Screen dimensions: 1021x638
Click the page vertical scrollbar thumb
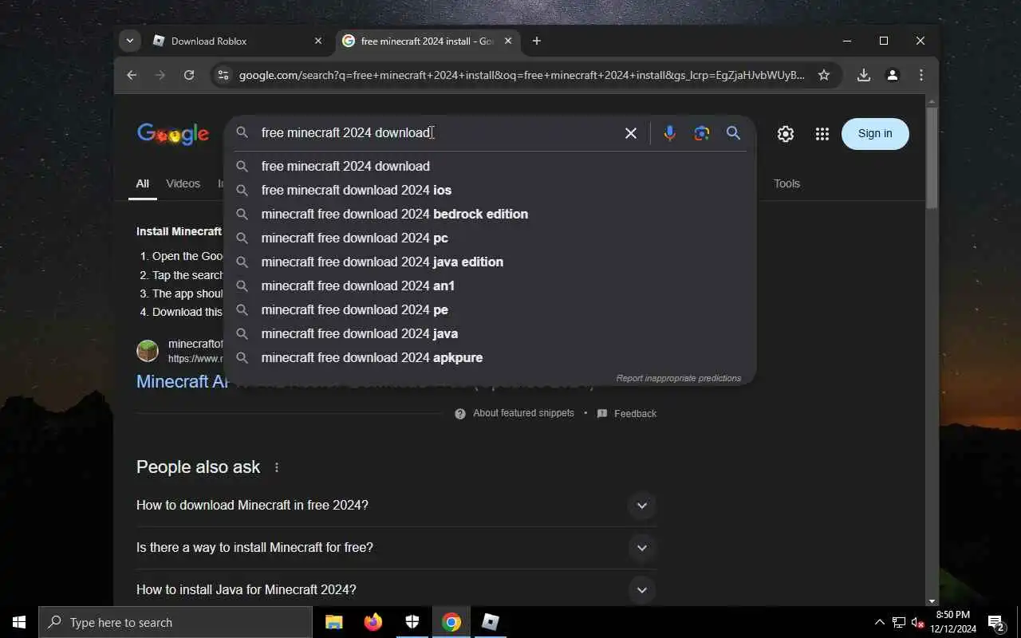(x=932, y=157)
